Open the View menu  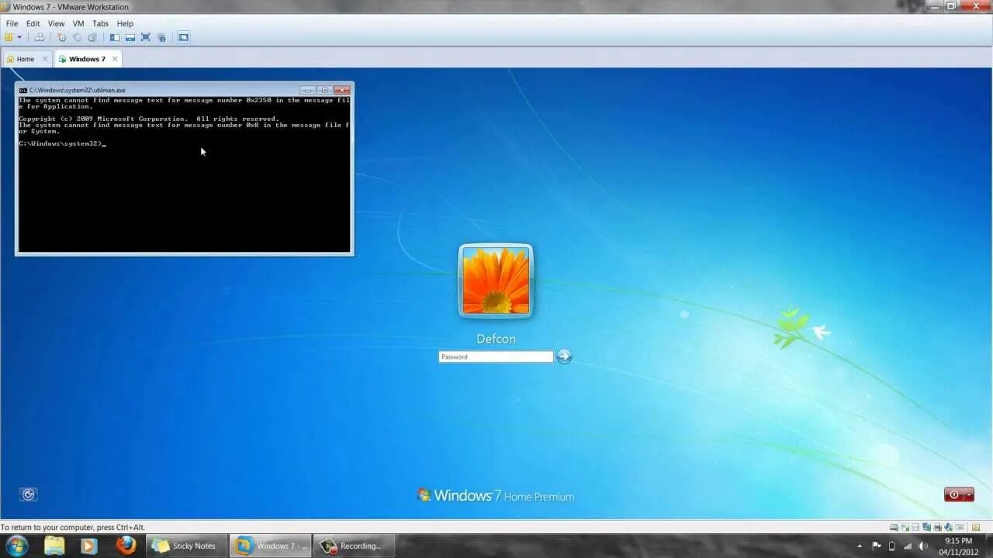[57, 23]
